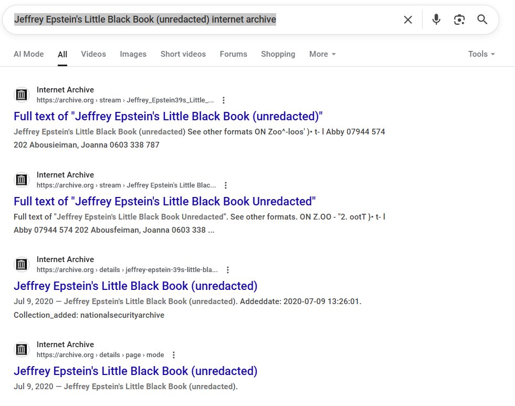Click the Internet Archive favicon of the first result

click(x=22, y=95)
